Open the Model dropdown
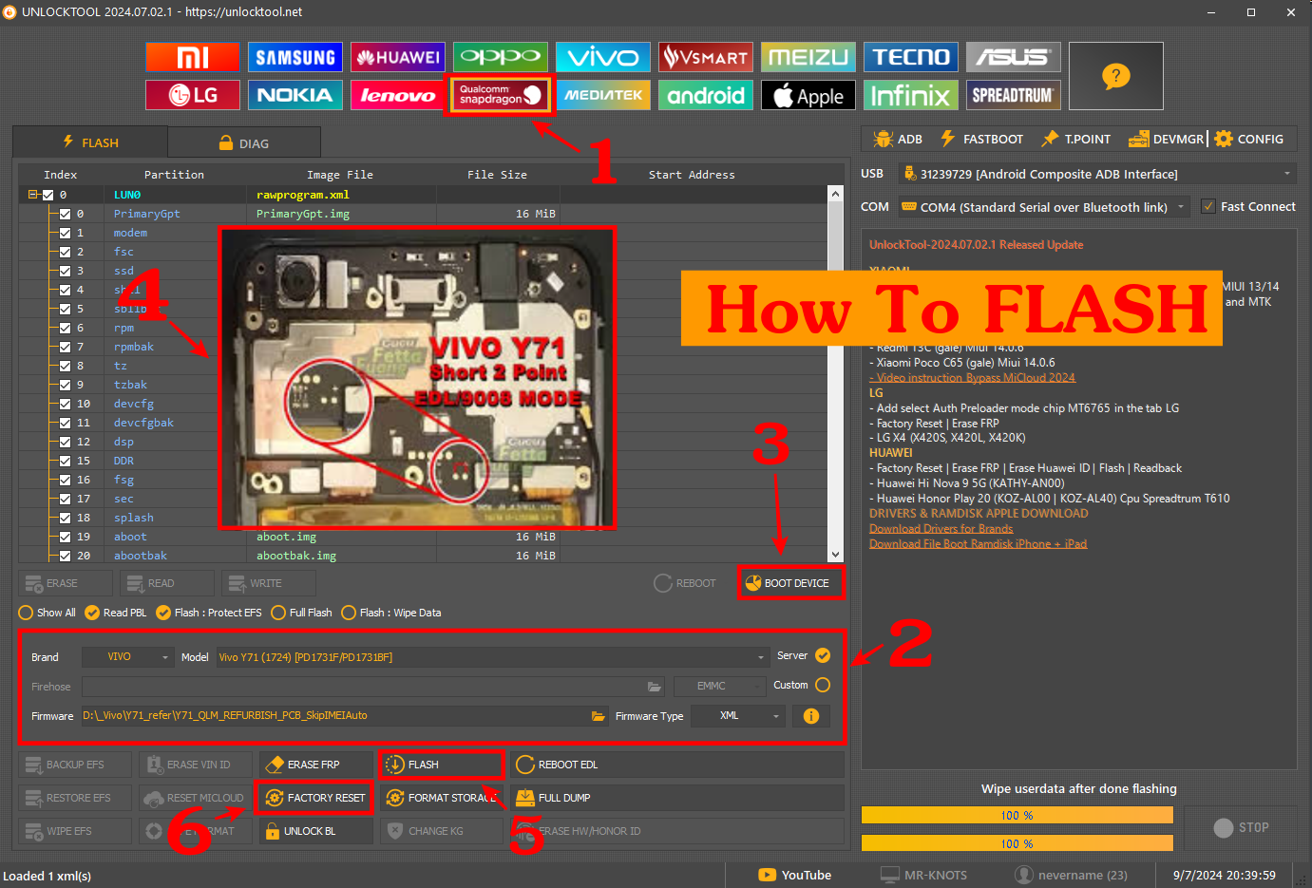This screenshot has height=888, width=1312. pos(492,657)
